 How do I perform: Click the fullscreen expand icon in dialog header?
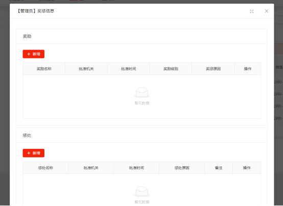pyautogui.click(x=252, y=11)
